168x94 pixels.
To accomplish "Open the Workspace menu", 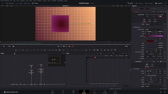I will tap(60, 1).
